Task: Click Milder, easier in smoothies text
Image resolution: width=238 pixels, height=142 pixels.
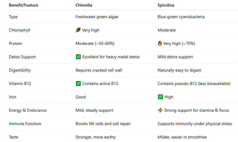Action: point(182,137)
